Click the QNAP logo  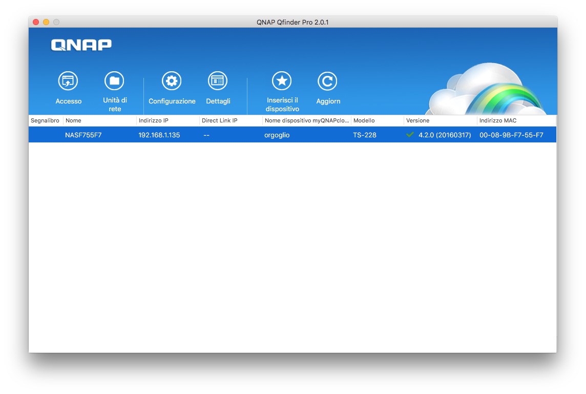click(x=81, y=45)
